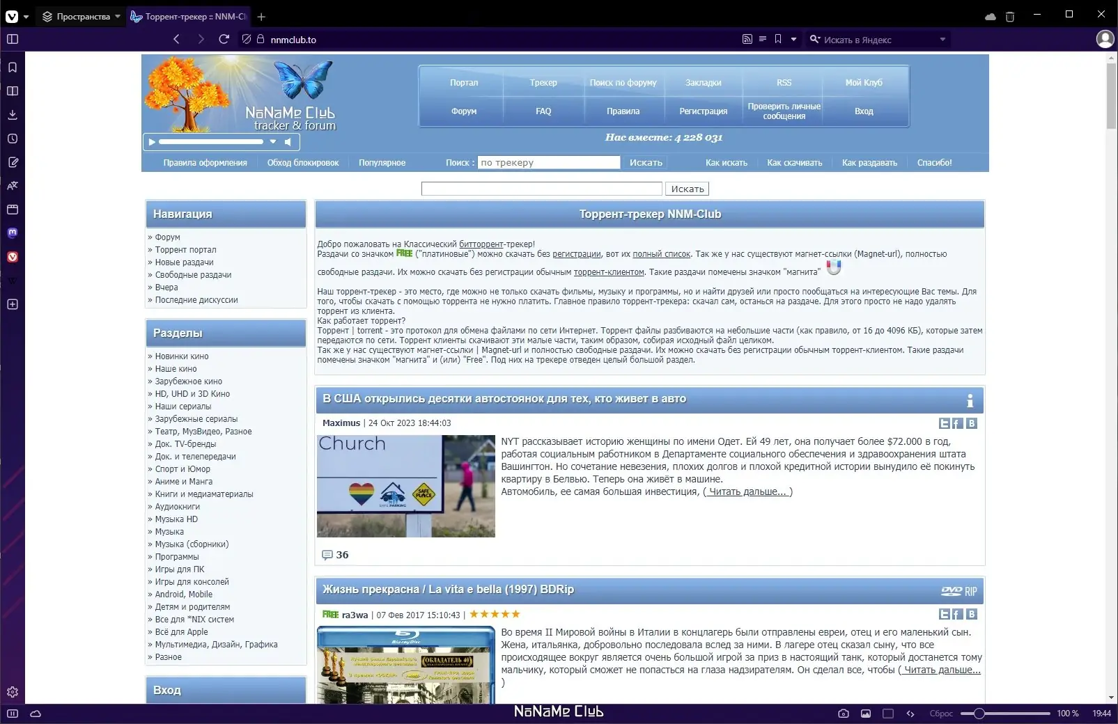Open Новинки кино in the Разделы list

[x=181, y=356]
